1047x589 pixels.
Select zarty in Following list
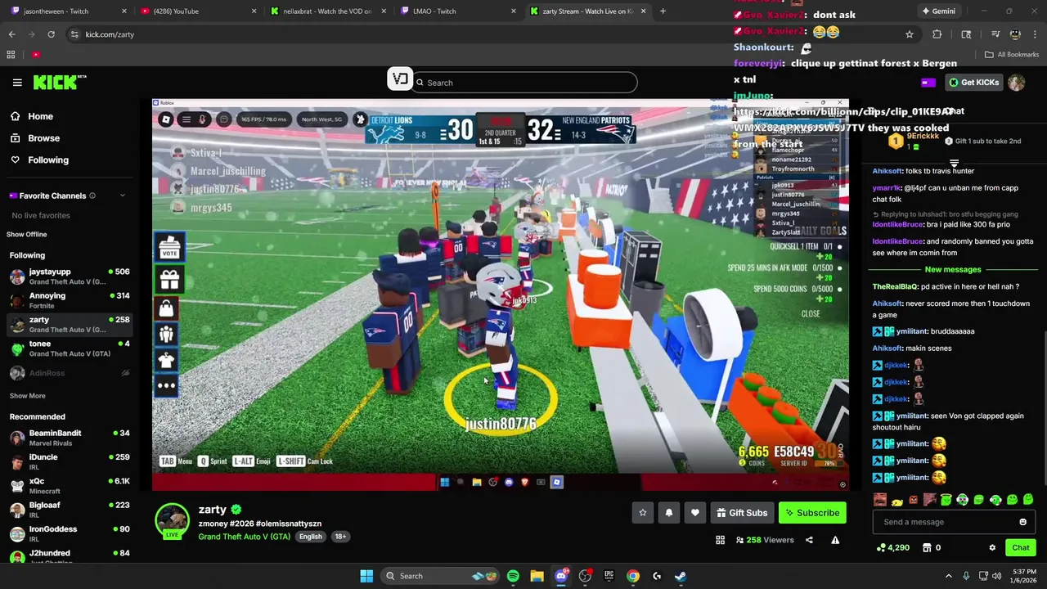[70, 324]
